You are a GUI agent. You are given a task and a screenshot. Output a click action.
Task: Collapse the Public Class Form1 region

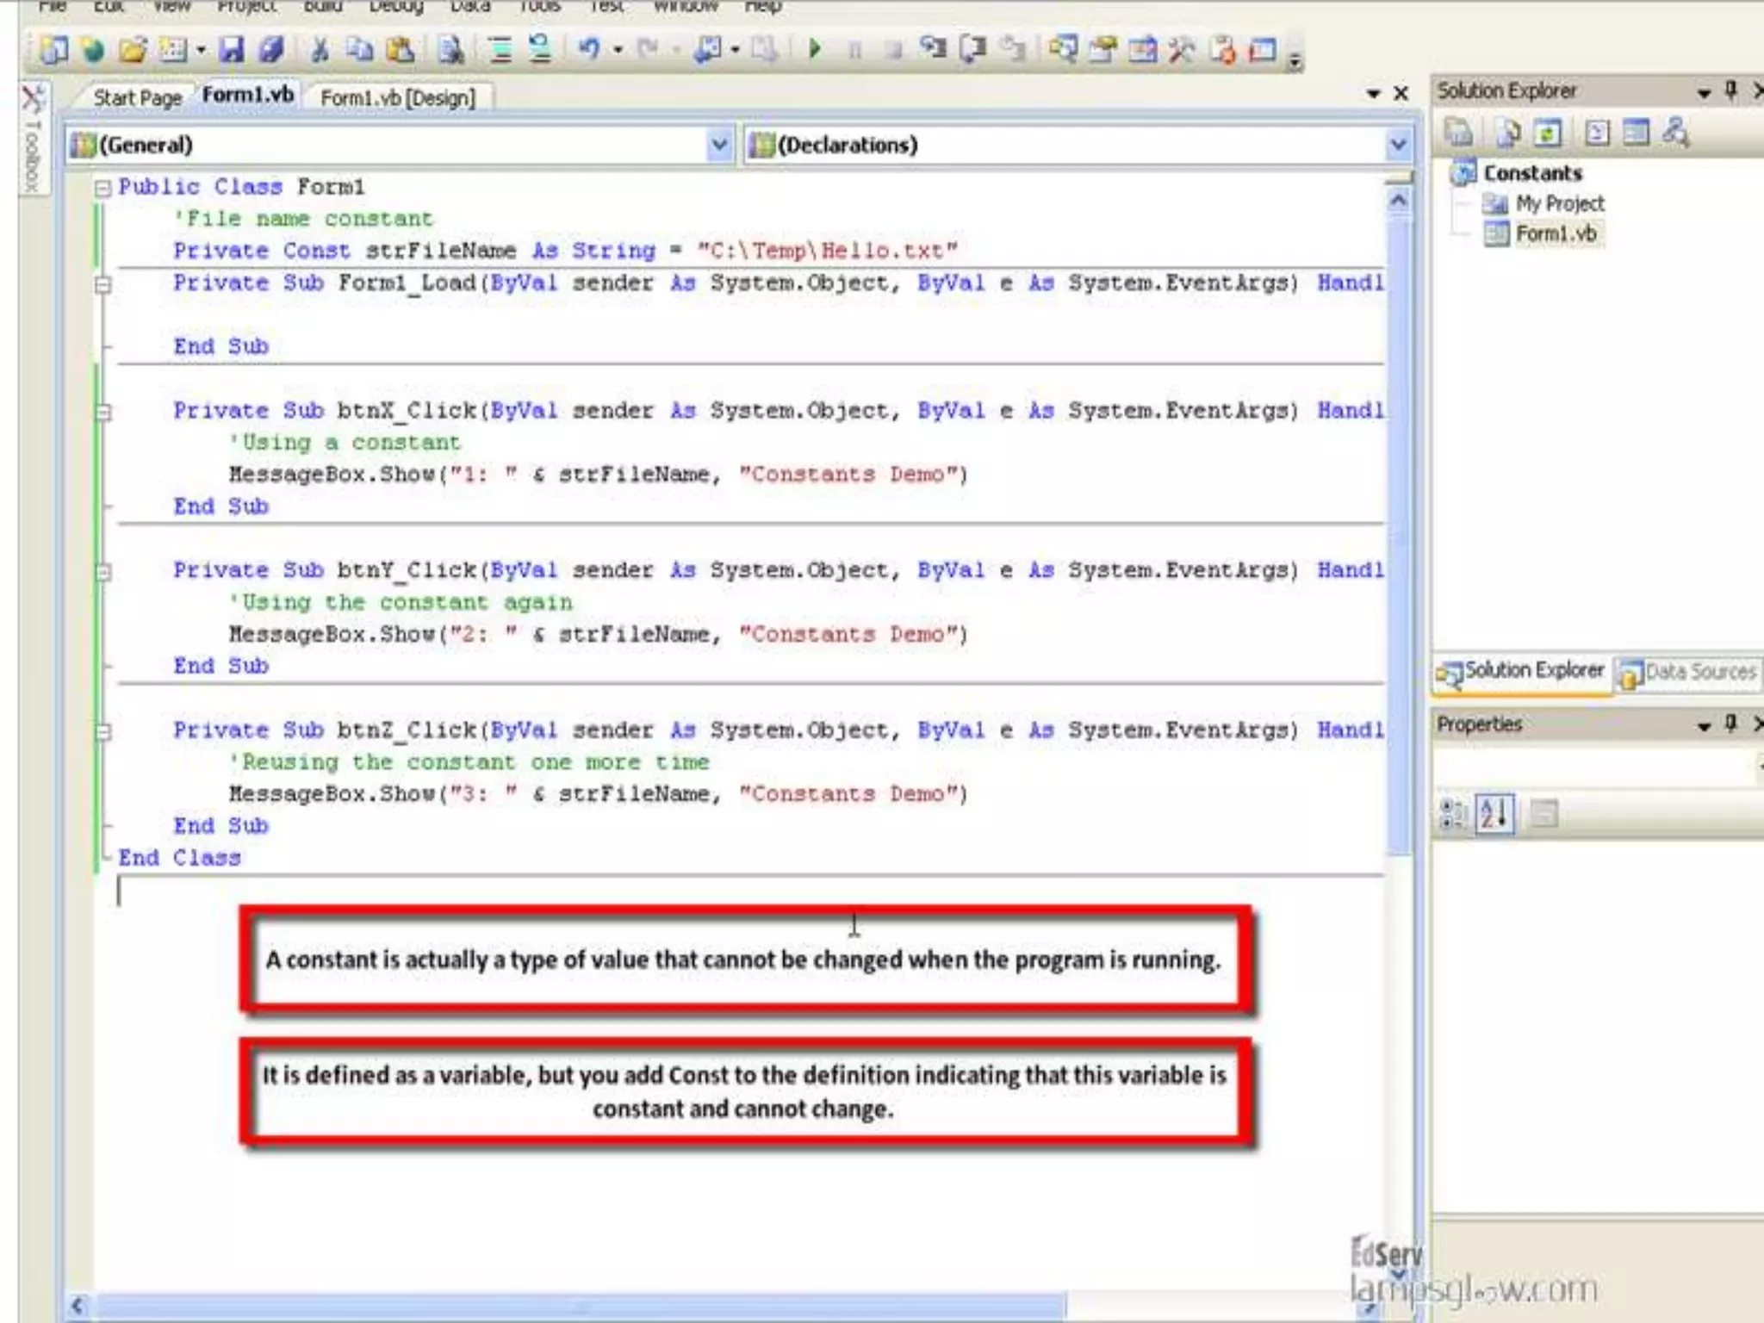(x=102, y=188)
